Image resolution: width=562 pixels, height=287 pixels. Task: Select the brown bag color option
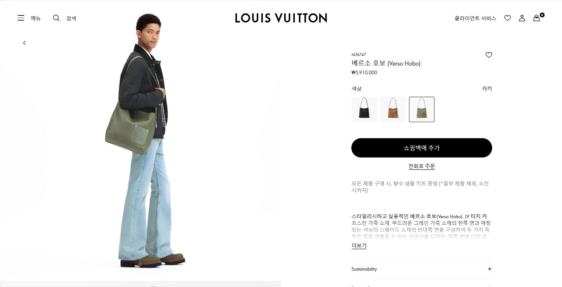393,109
